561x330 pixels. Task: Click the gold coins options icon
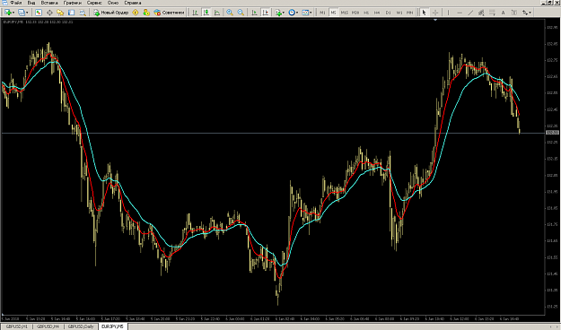click(x=146, y=13)
